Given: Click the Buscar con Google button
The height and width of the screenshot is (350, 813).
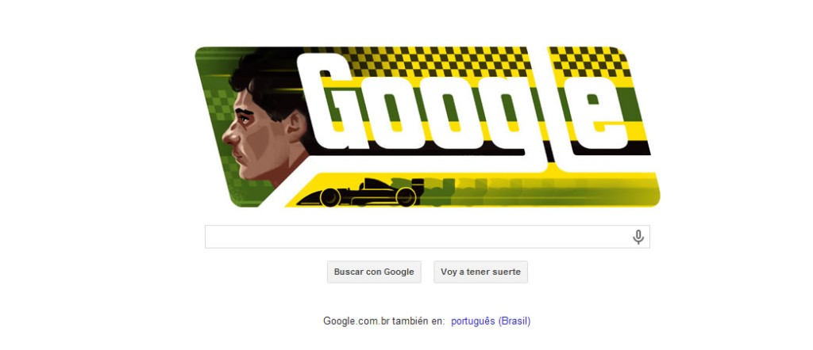Looking at the screenshot, I should (374, 272).
